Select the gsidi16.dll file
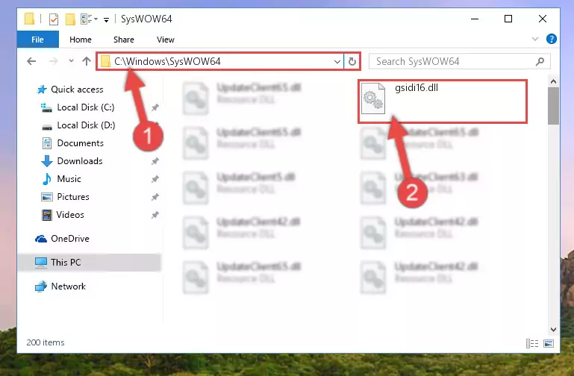 tap(442, 101)
